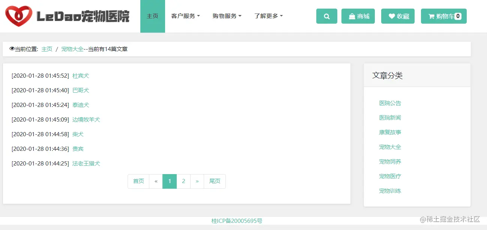Screen dimensions: 487x230
Task: Open the 宠物训练 category
Action: coord(390,191)
